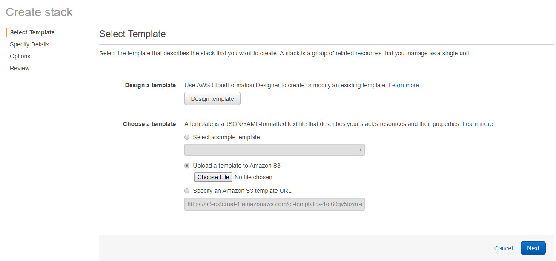Click the No file chosen text
This screenshot has width=556, height=261.
(253, 177)
